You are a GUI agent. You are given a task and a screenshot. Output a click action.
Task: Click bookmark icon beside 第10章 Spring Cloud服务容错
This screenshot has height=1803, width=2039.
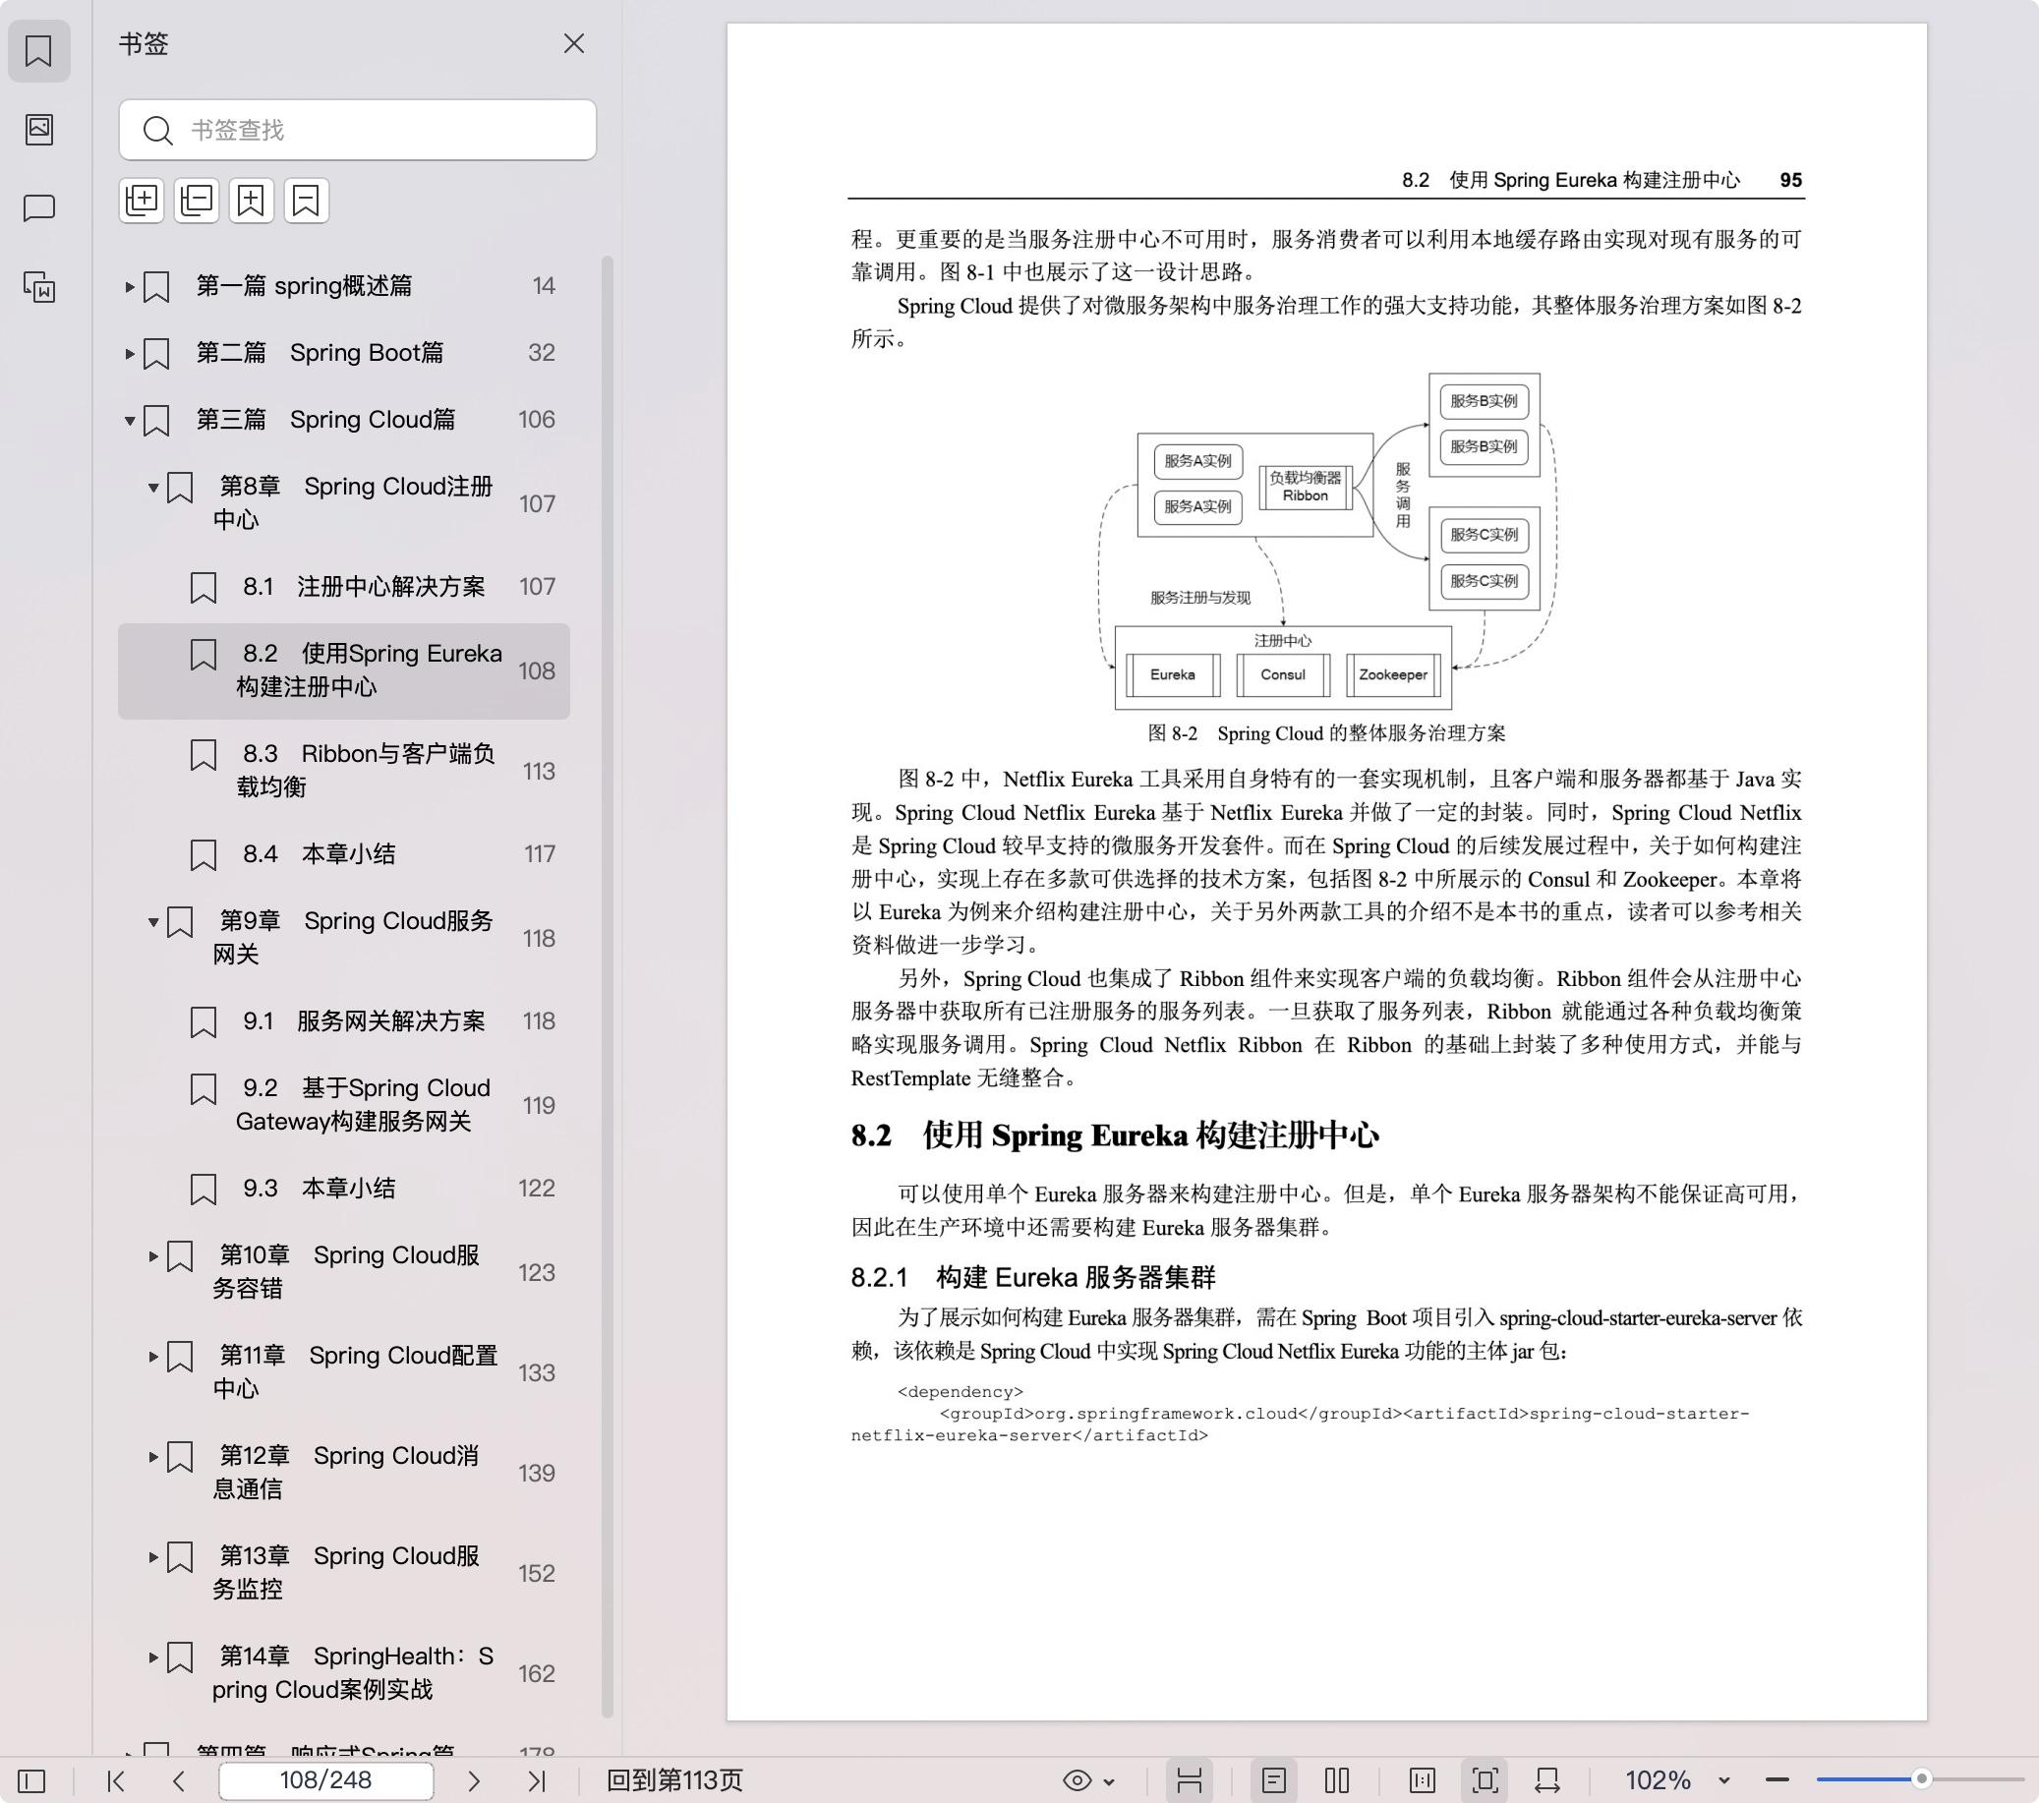tap(180, 1257)
